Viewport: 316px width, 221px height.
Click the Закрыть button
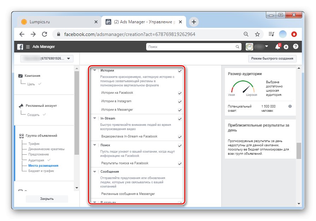(47, 199)
